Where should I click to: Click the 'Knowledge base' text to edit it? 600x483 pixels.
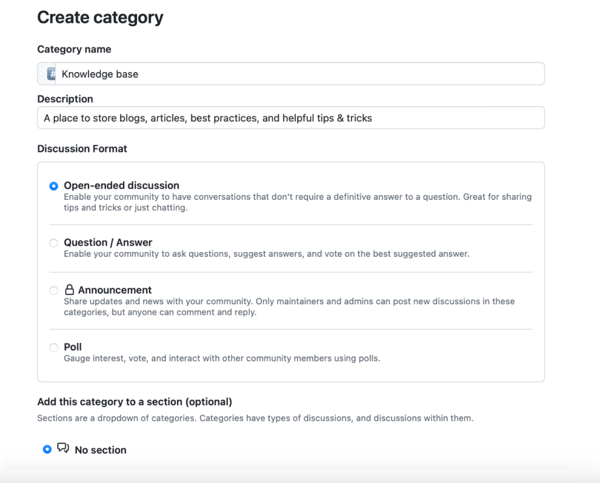click(100, 74)
